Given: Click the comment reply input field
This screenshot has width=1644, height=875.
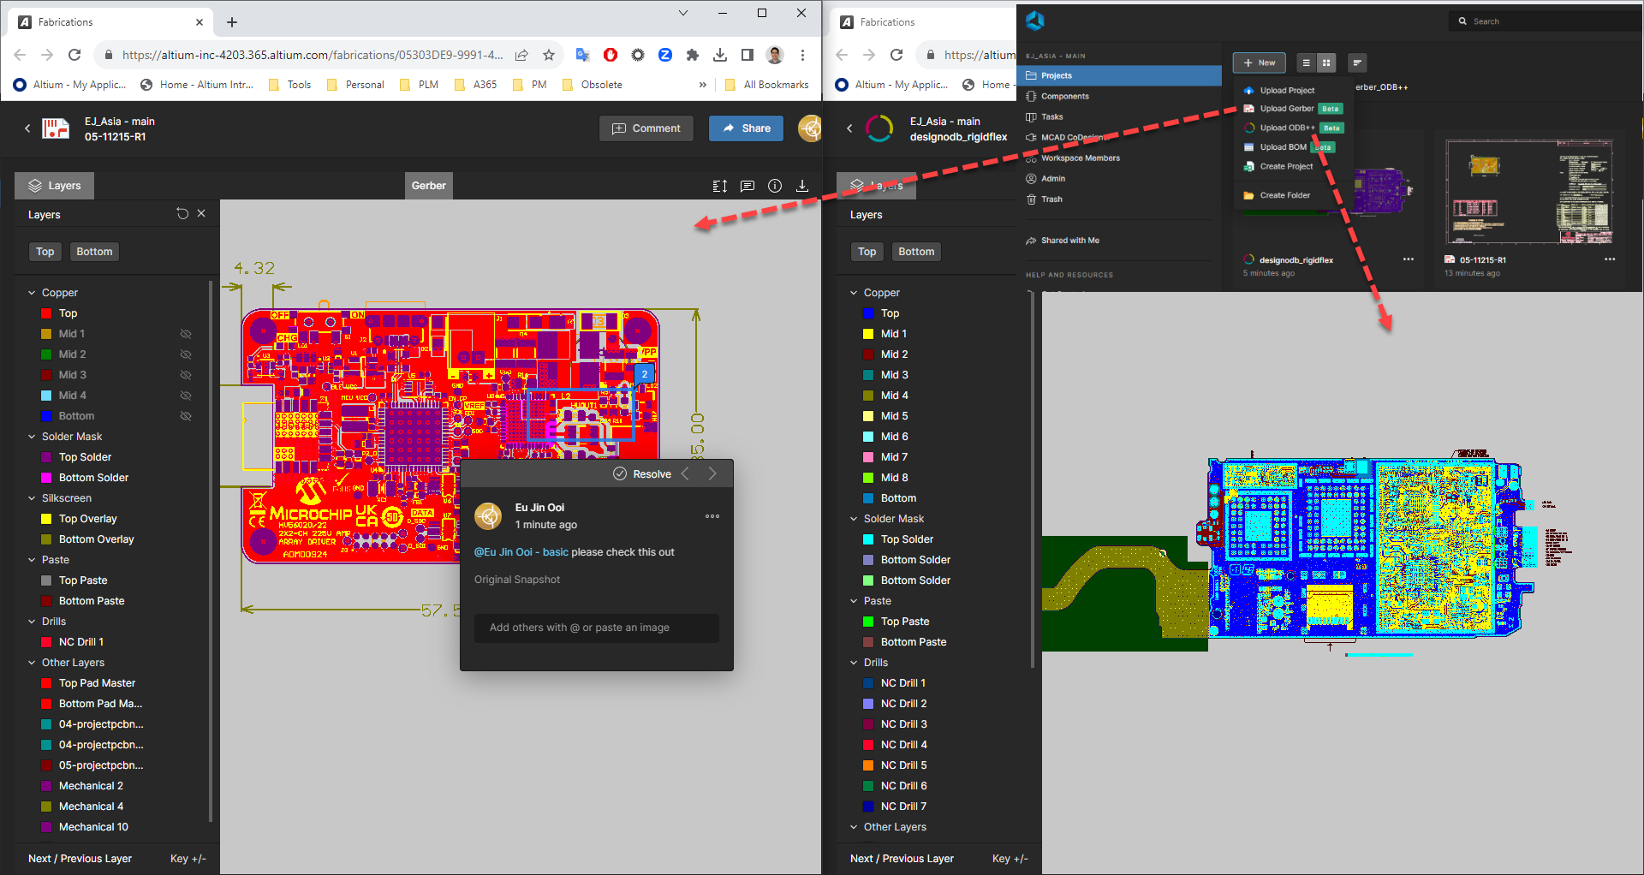Looking at the screenshot, I should pyautogui.click(x=596, y=628).
